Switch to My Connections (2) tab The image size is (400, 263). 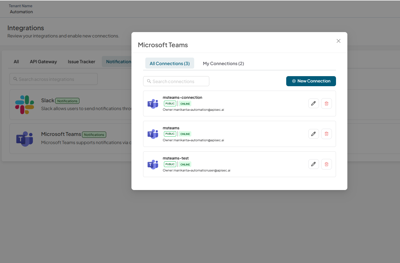click(223, 63)
